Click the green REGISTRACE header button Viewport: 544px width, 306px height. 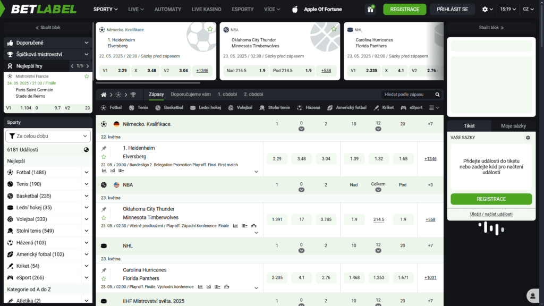coord(404,10)
